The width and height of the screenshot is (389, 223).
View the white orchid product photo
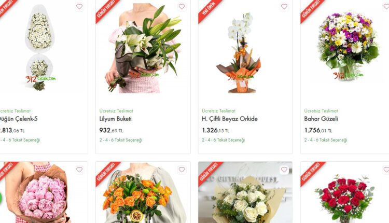coord(240,52)
